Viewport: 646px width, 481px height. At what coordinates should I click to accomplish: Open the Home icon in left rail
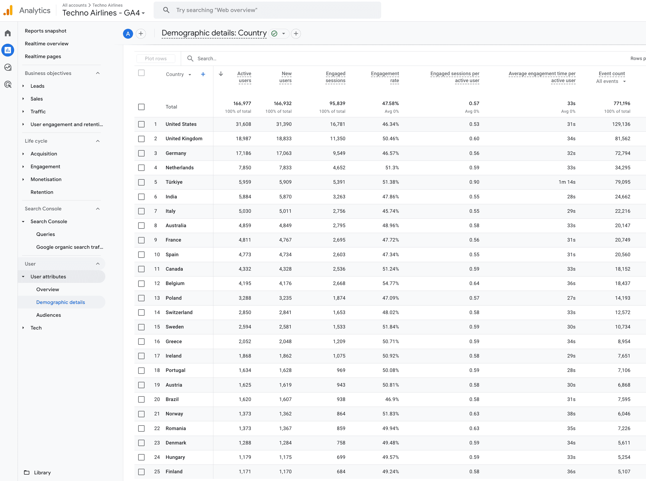pos(8,33)
